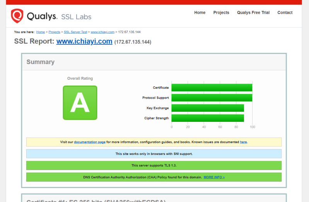Click the Key Exchange score bar
This screenshot has height=202, width=309.
pos(208,108)
